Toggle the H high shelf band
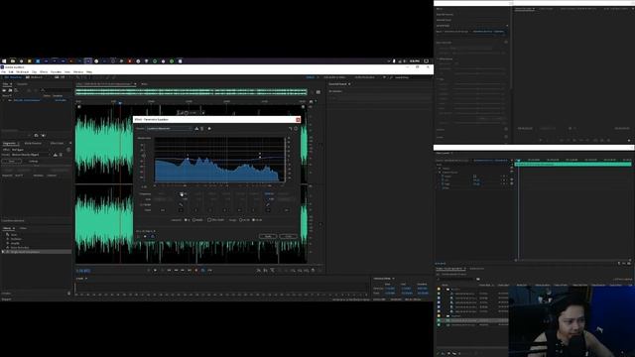This screenshot has height=357, width=635. tap(268, 210)
